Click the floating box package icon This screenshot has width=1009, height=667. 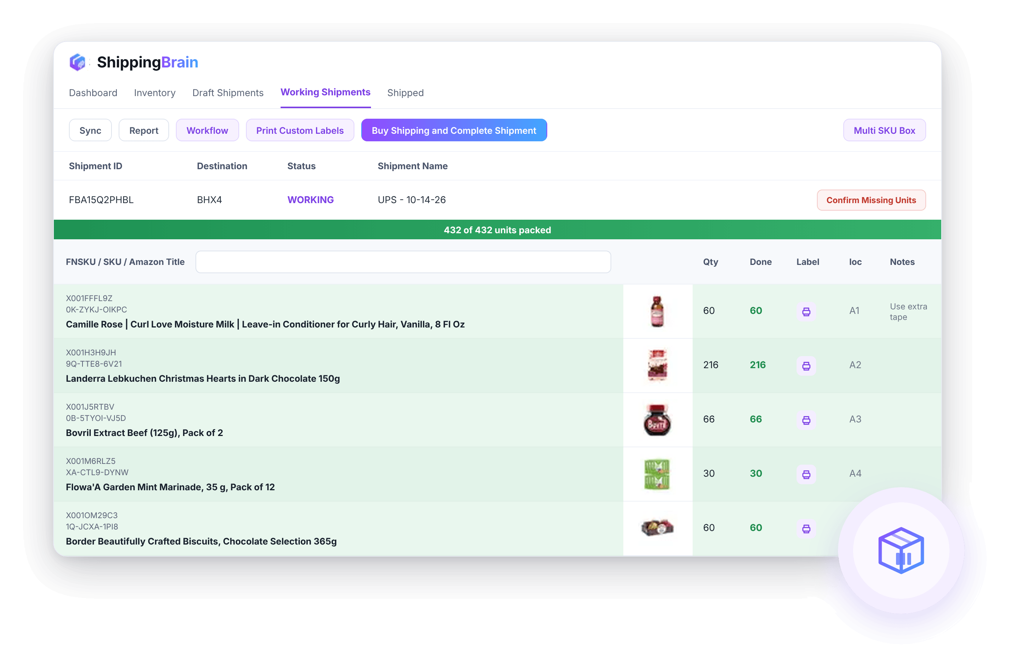point(901,551)
